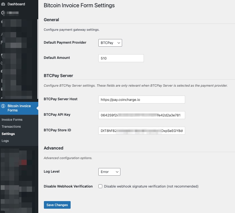
Task: Select the BTCPay Store ID field
Action: click(141, 131)
